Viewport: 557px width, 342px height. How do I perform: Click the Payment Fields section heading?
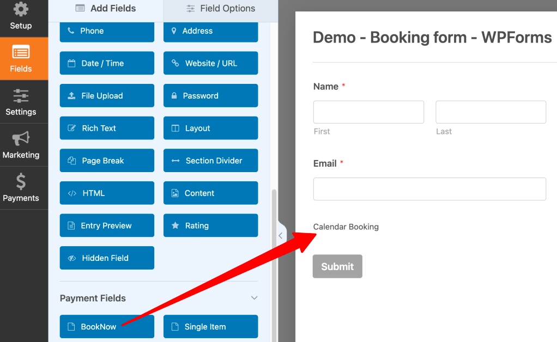93,298
